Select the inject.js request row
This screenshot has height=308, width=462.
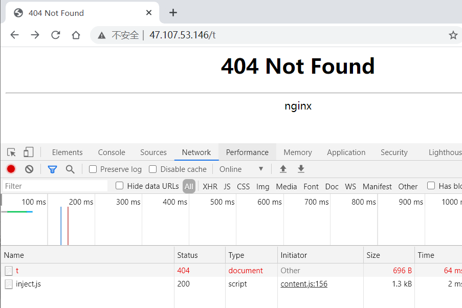point(231,284)
